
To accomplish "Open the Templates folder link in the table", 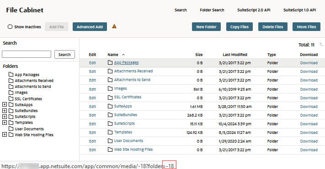I will click(123, 132).
